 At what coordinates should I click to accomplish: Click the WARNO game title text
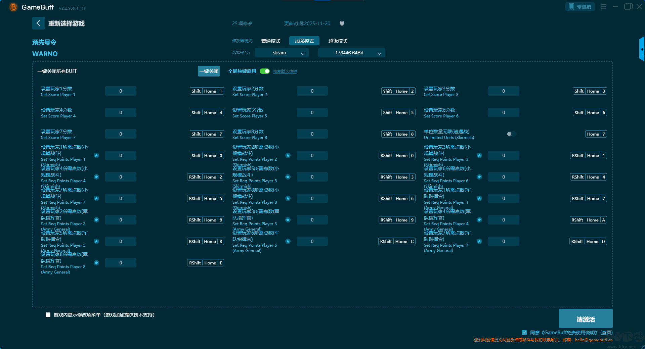click(x=45, y=54)
